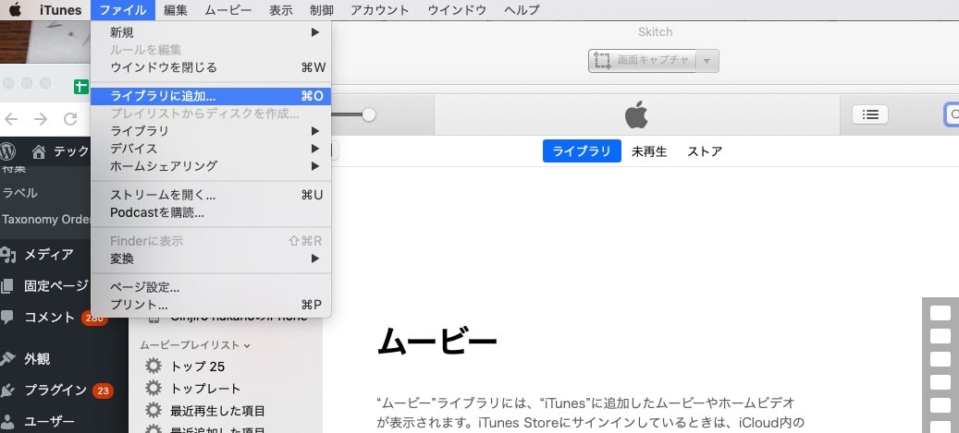Expand the 新規 submenu
This screenshot has width=959, height=433.
[211, 32]
